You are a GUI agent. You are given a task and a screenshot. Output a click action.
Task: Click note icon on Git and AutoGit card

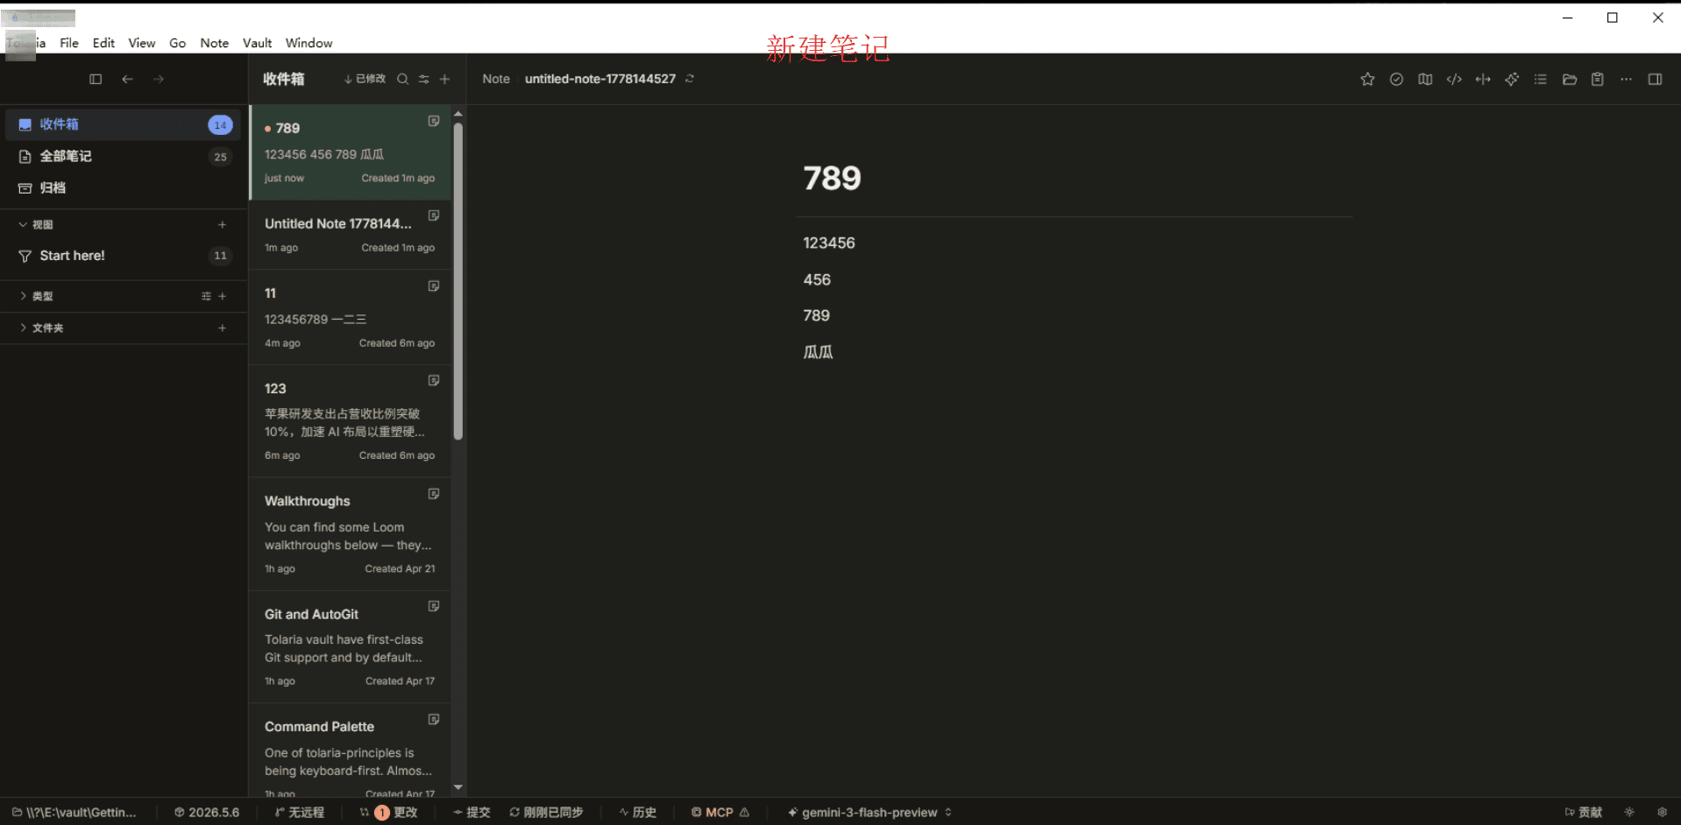(433, 606)
